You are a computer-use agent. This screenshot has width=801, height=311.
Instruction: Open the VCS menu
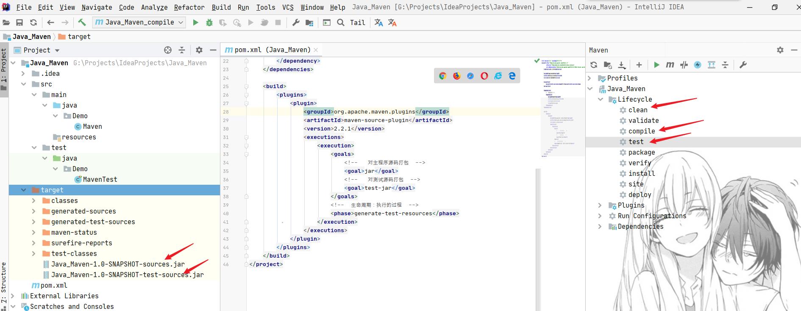[x=288, y=7]
